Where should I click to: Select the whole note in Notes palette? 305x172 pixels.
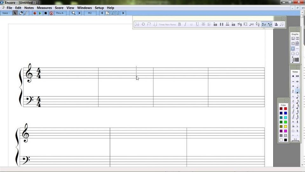[297, 81]
